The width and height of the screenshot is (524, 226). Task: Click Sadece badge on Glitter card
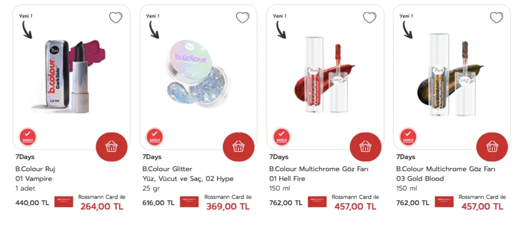click(155, 137)
